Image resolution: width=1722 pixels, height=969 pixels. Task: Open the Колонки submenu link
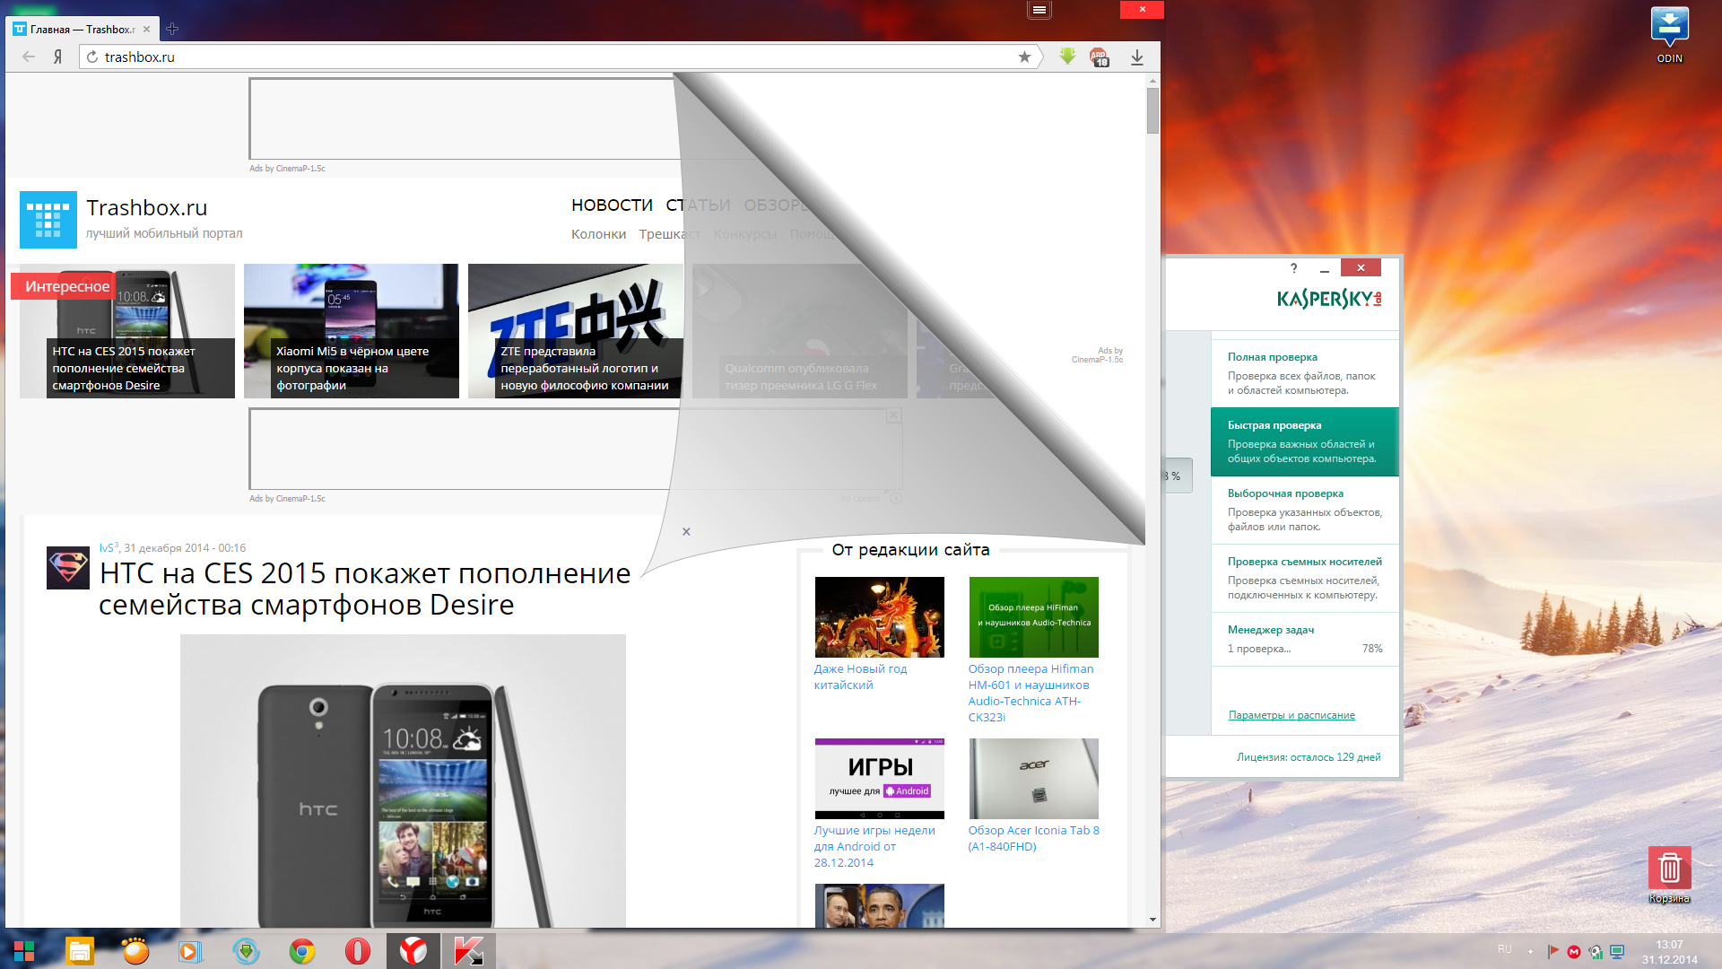598,234
